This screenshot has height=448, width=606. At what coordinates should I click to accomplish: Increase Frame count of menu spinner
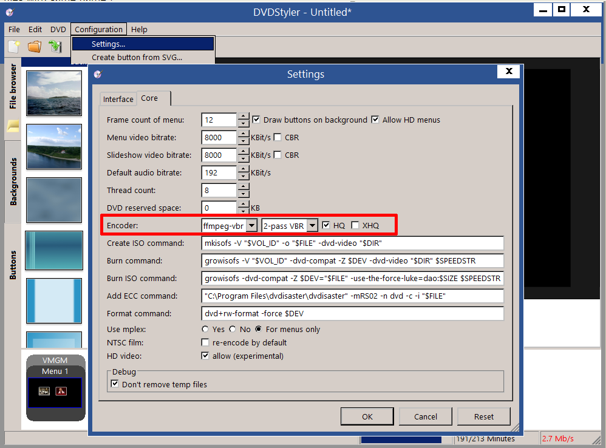click(x=243, y=116)
